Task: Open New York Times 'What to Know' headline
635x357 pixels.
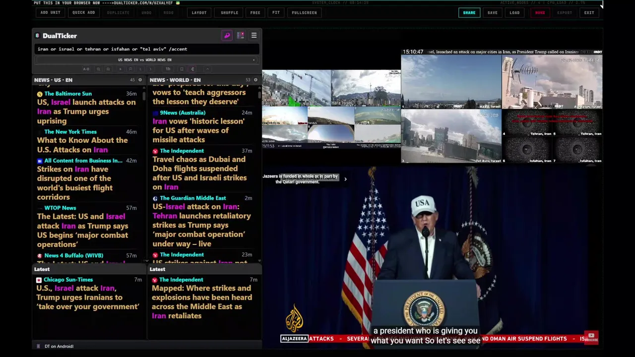Action: coord(82,145)
